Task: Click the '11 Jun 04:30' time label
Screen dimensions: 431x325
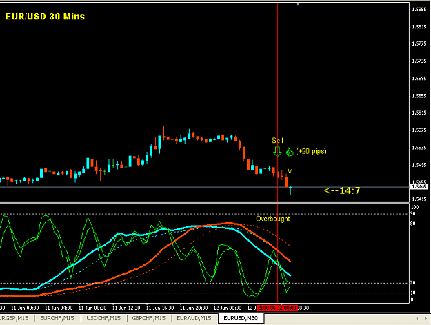Action: point(59,308)
